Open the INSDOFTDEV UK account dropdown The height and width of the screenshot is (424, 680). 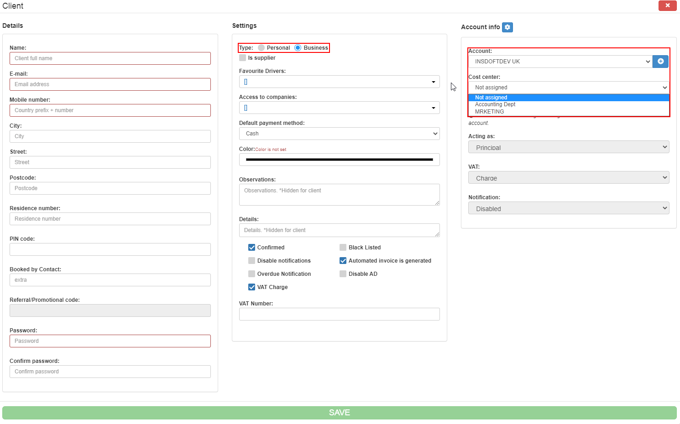[560, 62]
